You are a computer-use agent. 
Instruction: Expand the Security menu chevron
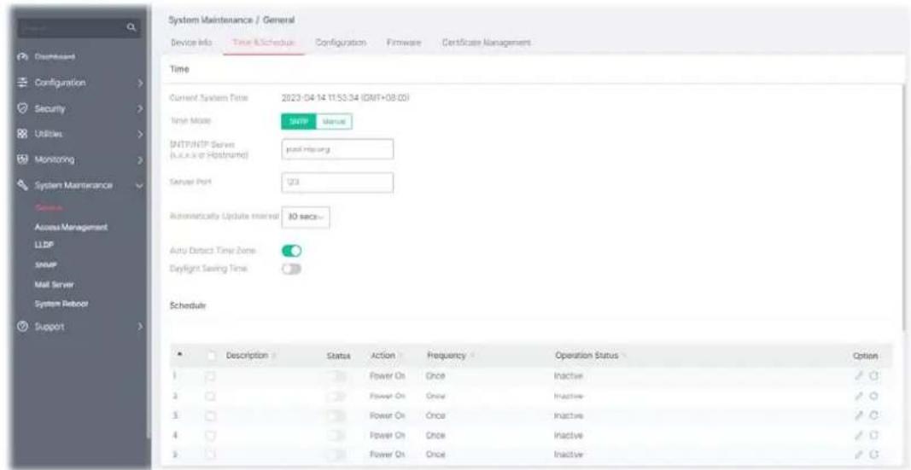pos(140,108)
